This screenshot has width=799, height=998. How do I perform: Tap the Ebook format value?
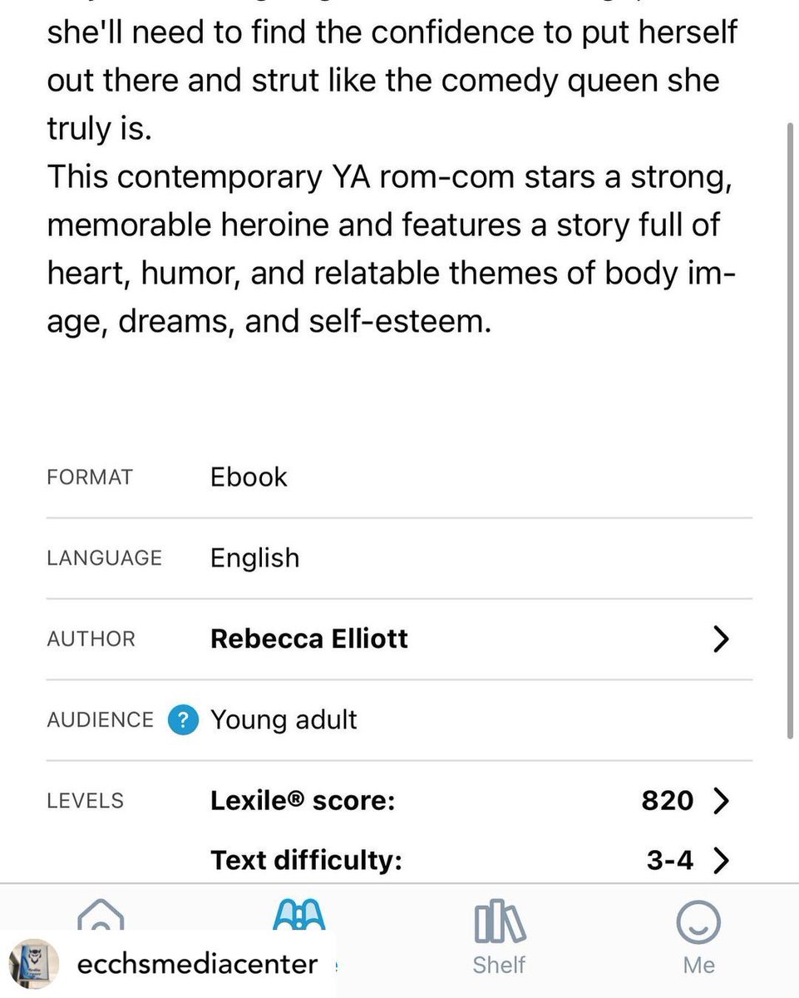pyautogui.click(x=249, y=477)
